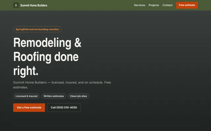Click the licensed, insured, on schedule tagline

tap(62, 85)
